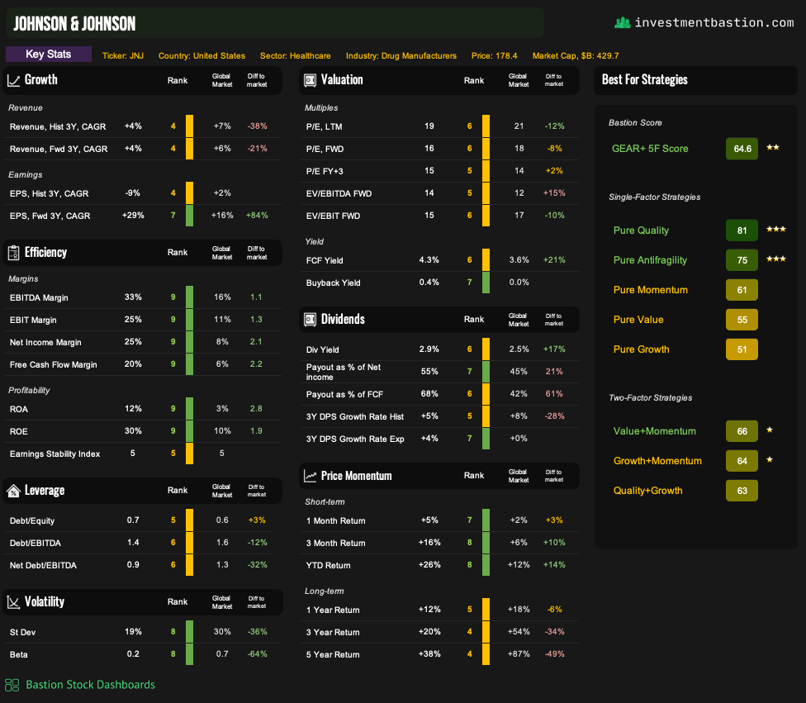Select the Pure Value strategy

(638, 320)
